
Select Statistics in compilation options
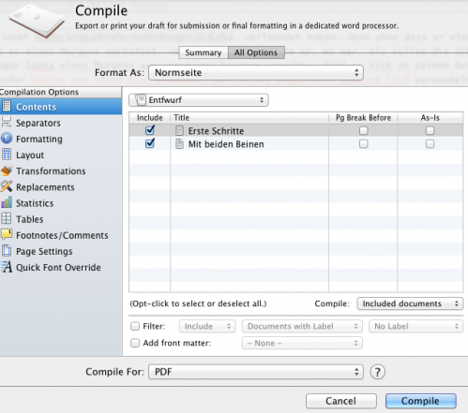point(61,203)
